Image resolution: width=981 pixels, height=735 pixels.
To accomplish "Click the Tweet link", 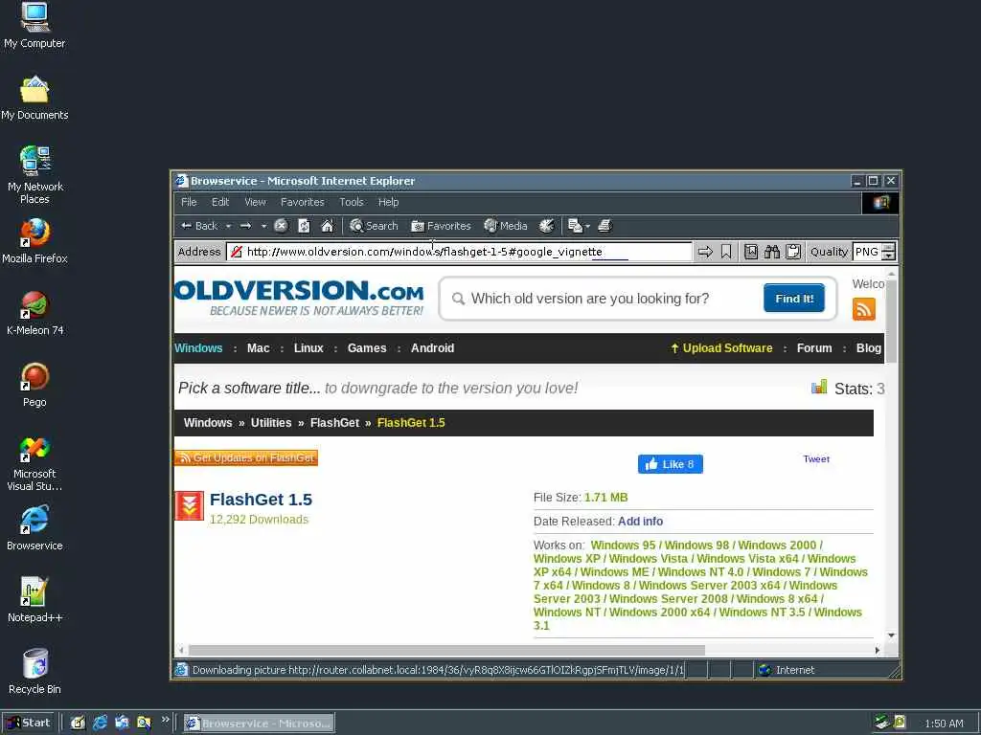I will click(x=816, y=458).
